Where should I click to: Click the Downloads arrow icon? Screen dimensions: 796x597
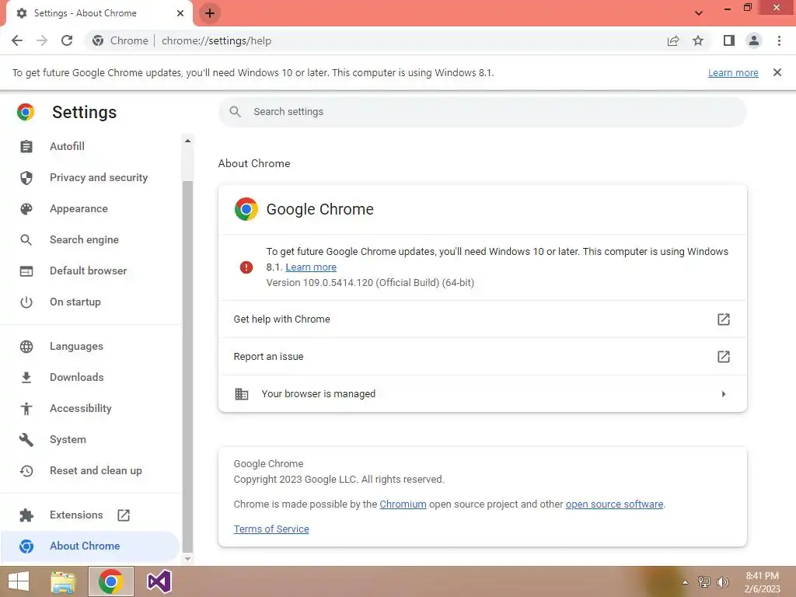26,377
